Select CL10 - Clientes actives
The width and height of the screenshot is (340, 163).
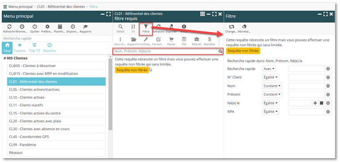[x=56, y=97]
